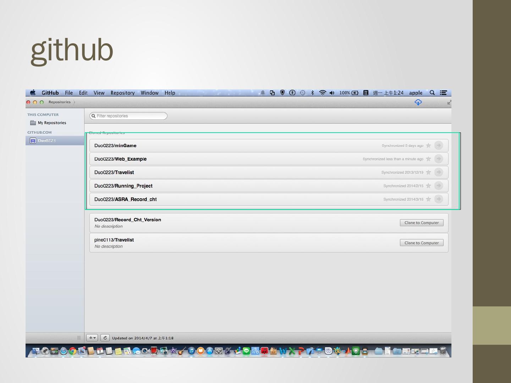Open the Apple menu
This screenshot has width=511, height=383.
pyautogui.click(x=33, y=93)
